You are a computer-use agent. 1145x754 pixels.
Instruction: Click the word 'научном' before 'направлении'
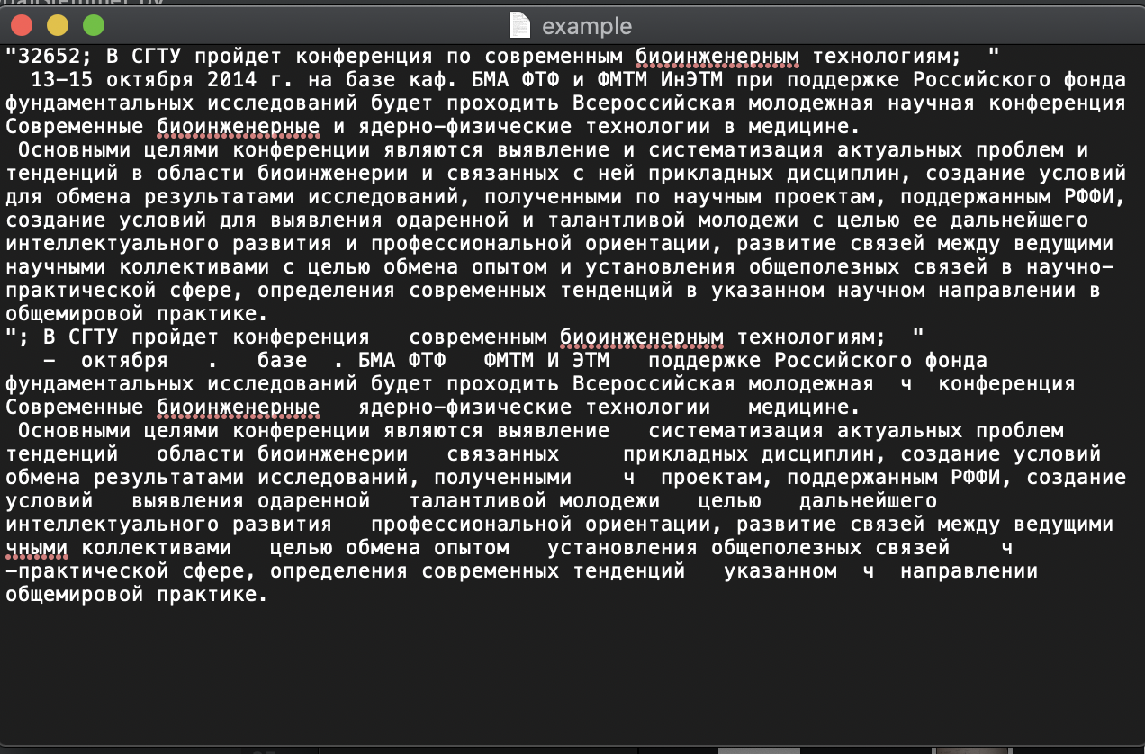880,290
